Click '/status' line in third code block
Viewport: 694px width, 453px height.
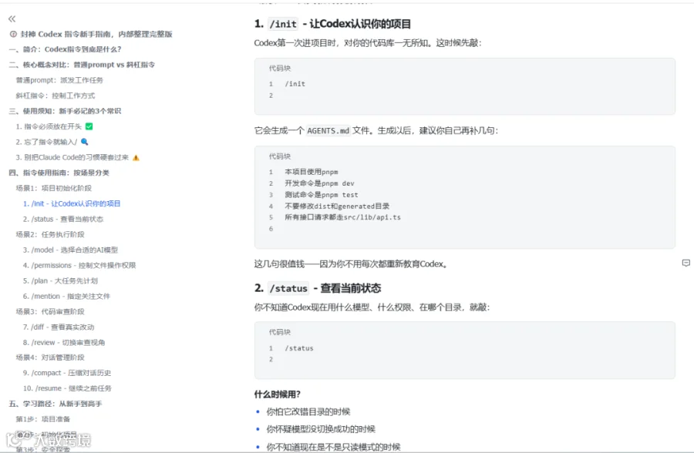click(298, 348)
